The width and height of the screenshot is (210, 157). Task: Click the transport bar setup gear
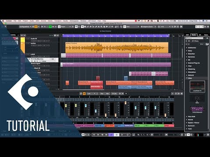208,135
